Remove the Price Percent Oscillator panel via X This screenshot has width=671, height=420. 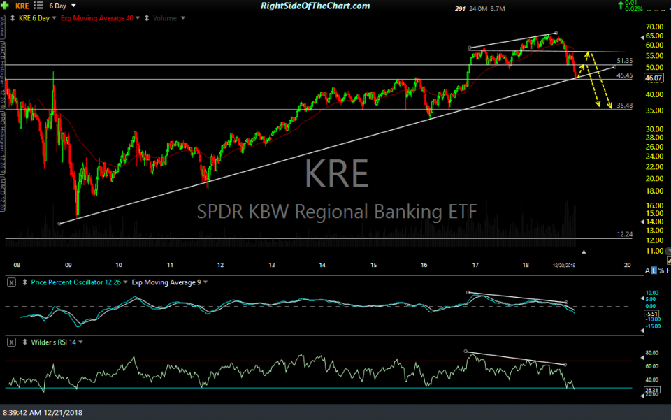click(x=10, y=282)
